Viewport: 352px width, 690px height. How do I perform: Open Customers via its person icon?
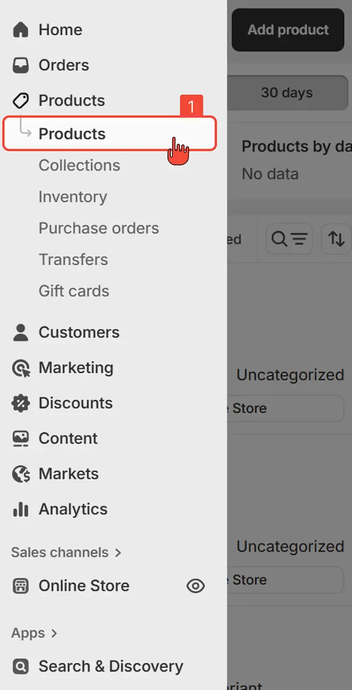[20, 332]
